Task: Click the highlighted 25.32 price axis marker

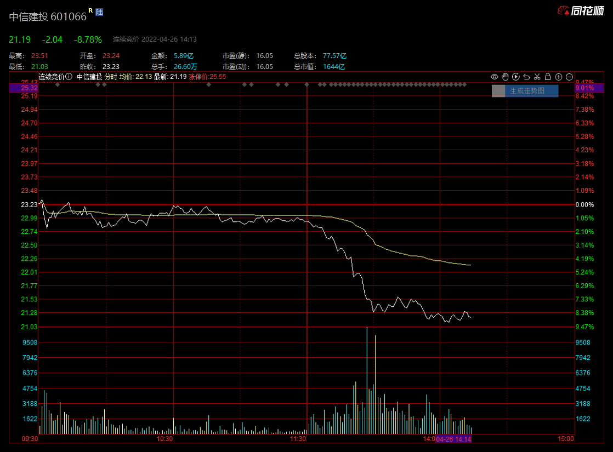Action: pyautogui.click(x=24, y=88)
